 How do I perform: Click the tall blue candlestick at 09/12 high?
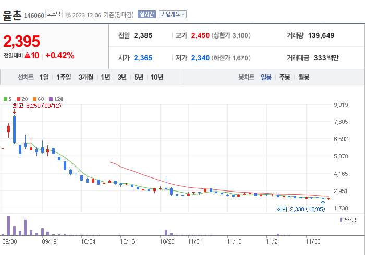tap(14, 129)
